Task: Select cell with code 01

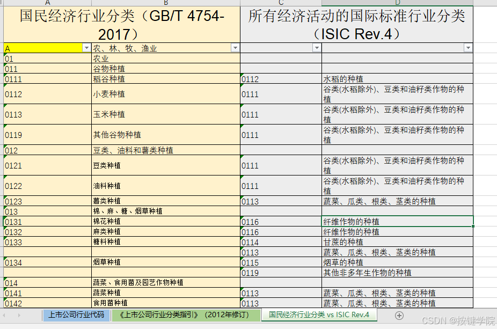Action: coord(47,59)
